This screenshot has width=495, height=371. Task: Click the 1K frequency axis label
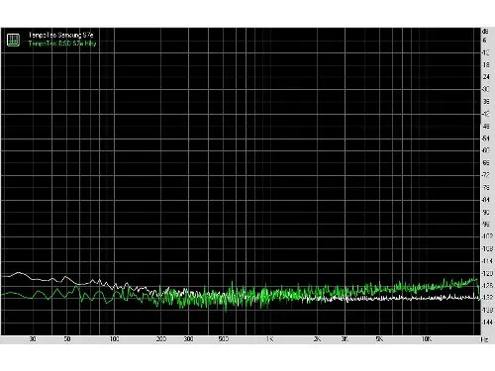pyautogui.click(x=270, y=339)
